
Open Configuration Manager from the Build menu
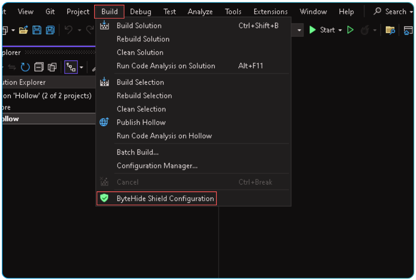[157, 166]
